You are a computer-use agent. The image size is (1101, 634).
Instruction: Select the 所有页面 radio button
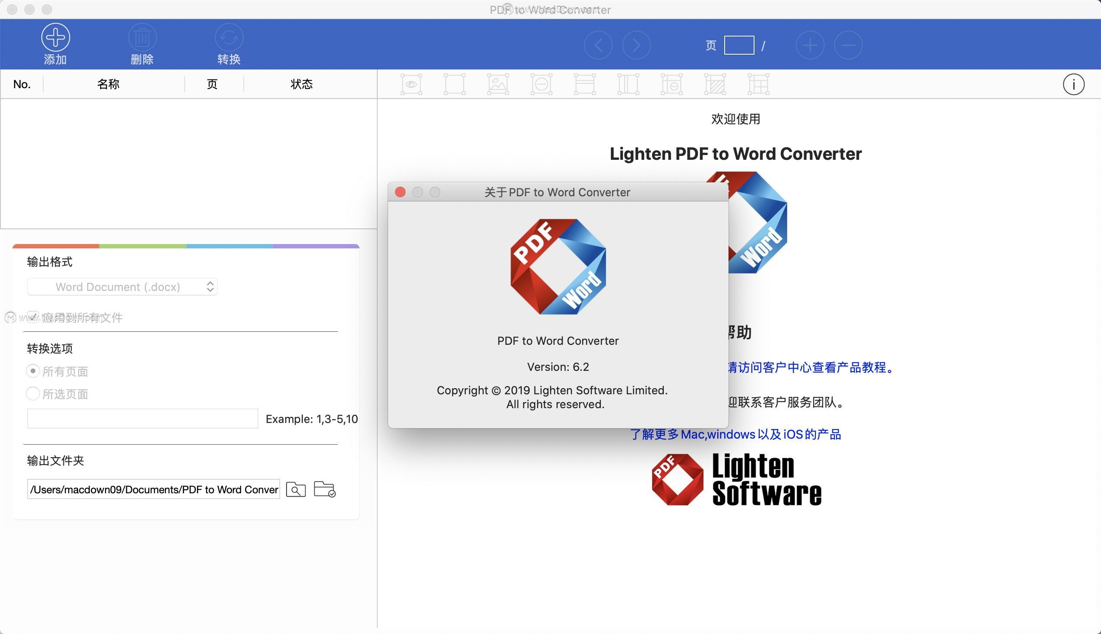coord(33,371)
